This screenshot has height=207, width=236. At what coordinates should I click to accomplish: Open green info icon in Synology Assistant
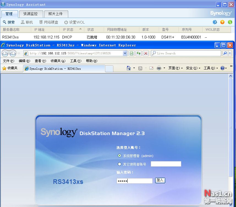click(230, 22)
